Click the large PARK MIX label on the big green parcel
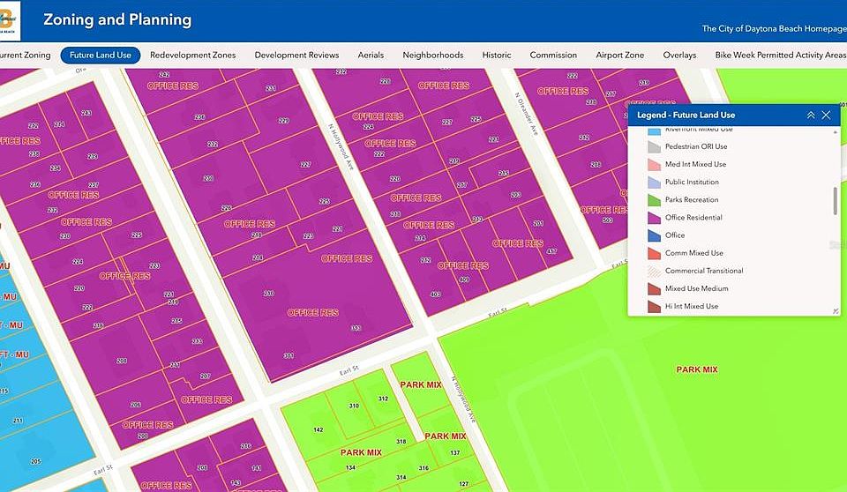Screen dimensions: 847x492 click(x=697, y=369)
